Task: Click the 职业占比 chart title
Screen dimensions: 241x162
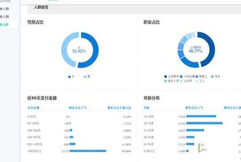Action: click(x=151, y=22)
